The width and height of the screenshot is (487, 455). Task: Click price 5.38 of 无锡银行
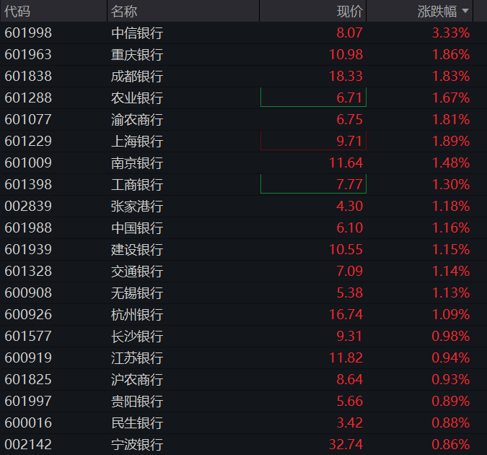[349, 293]
